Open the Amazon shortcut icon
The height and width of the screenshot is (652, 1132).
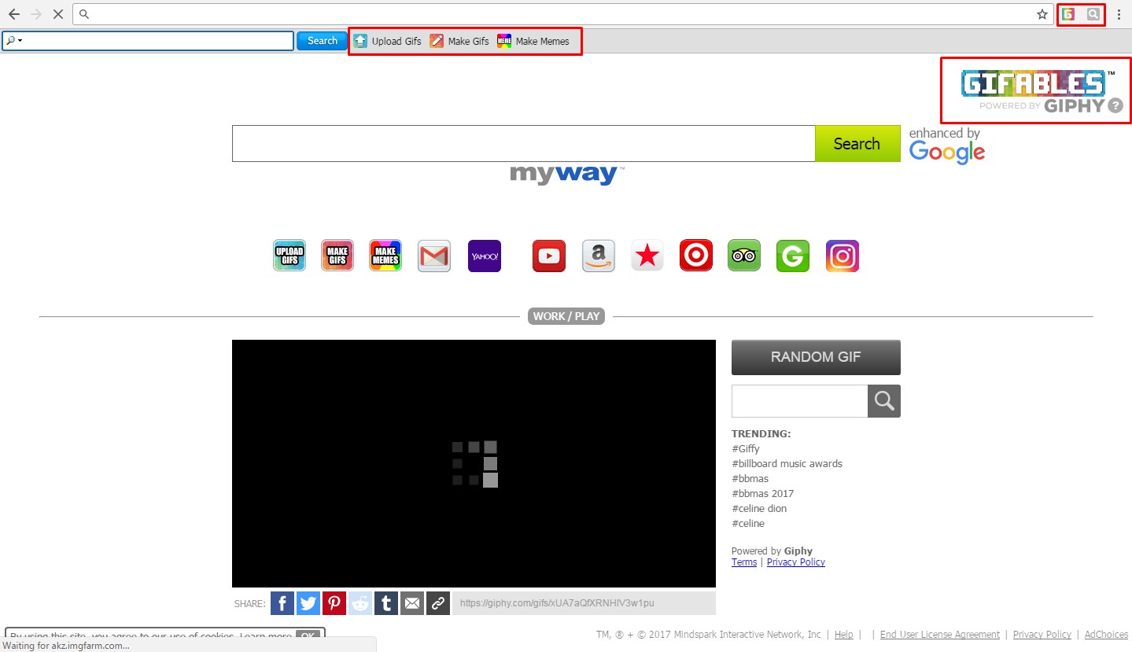point(599,256)
